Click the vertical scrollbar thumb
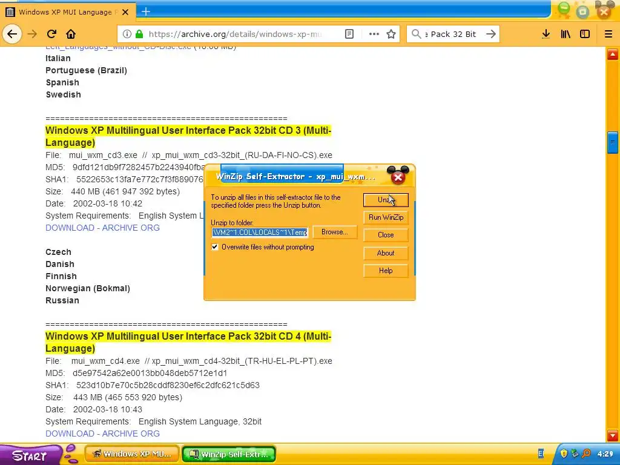The image size is (620, 465). [613, 142]
